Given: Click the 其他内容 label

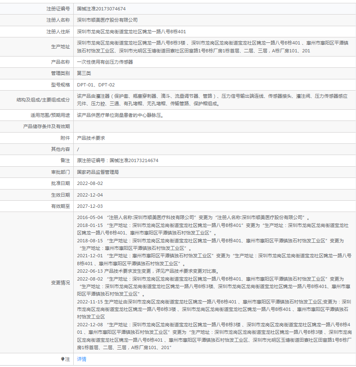Looking at the screenshot, I should (60, 149).
